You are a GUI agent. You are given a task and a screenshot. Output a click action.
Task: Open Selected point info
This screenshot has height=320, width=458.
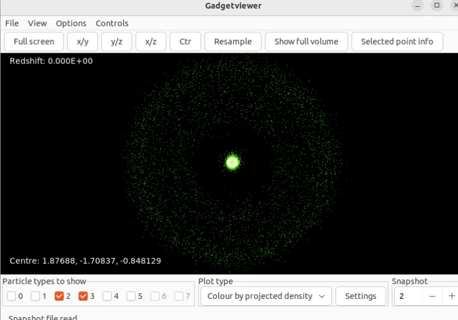397,41
